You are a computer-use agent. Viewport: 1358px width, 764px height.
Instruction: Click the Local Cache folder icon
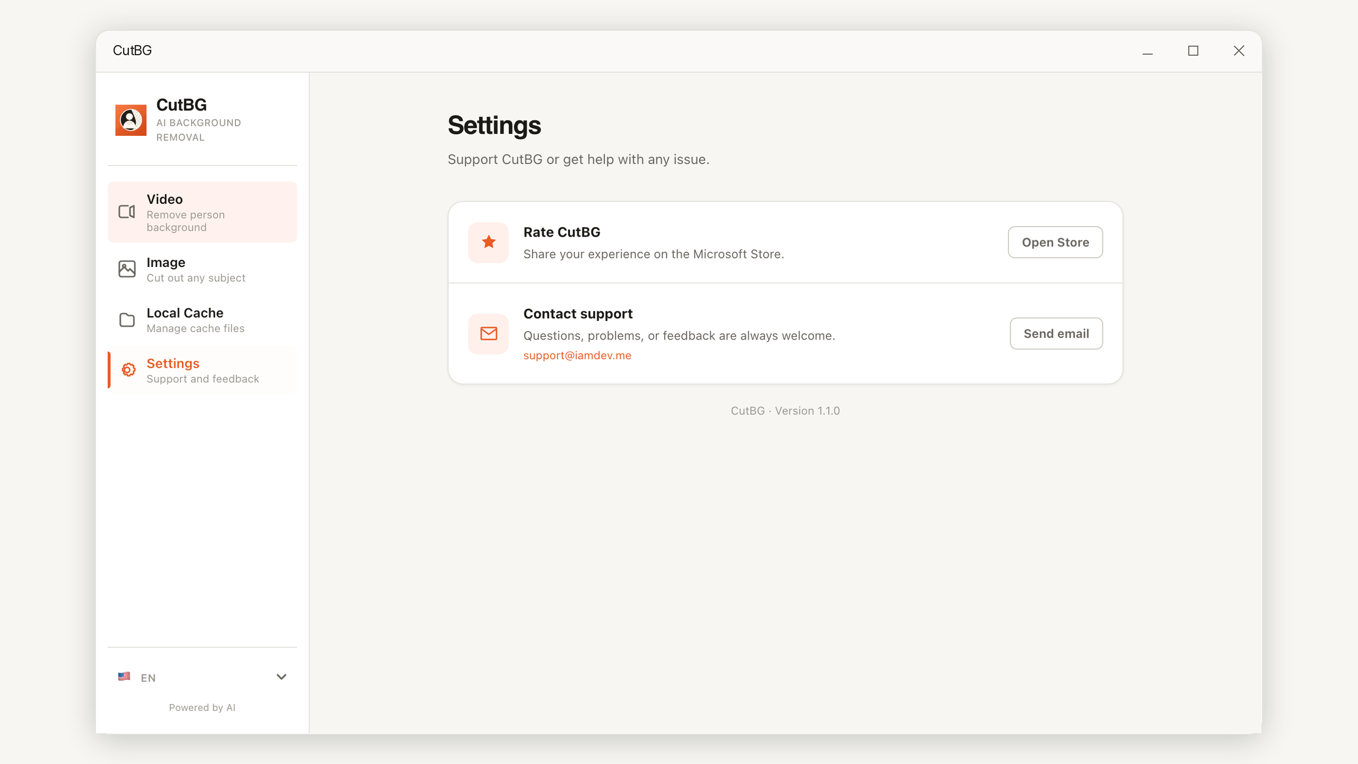tap(127, 320)
